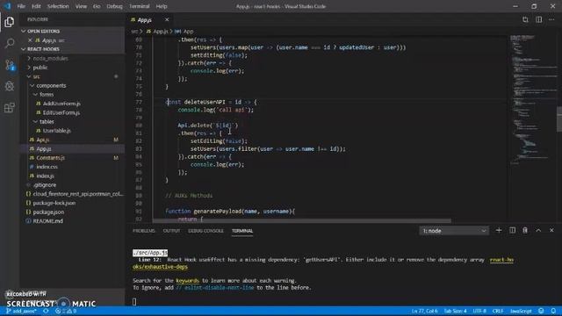Close App.js in Open Editors list
562x316 pixels.
pos(30,40)
